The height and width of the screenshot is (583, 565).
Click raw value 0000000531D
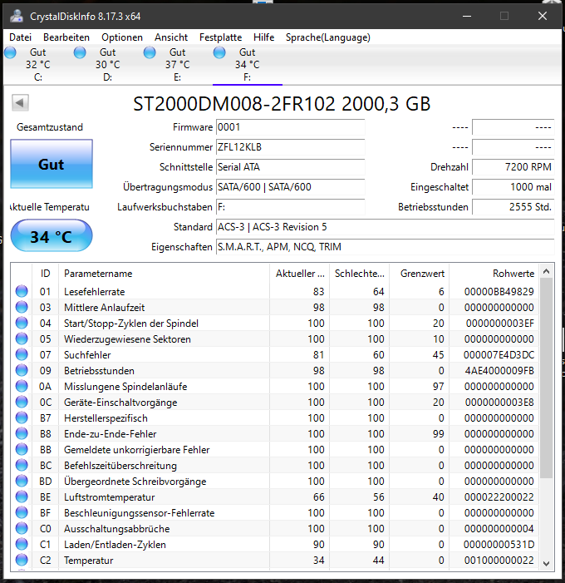pyautogui.click(x=499, y=545)
